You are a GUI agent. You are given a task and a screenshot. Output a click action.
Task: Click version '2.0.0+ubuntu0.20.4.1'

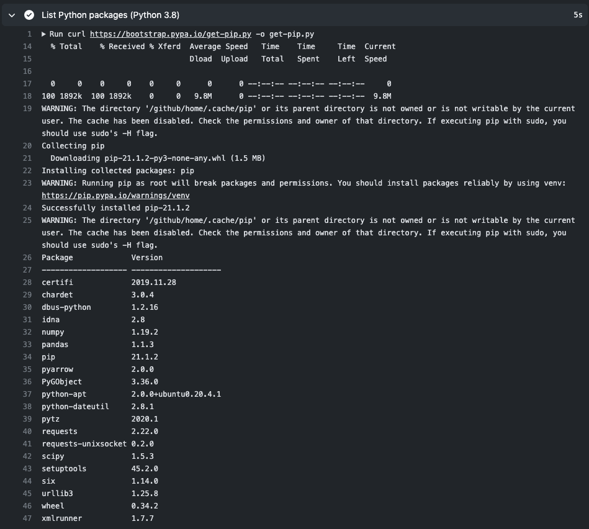coord(176,394)
